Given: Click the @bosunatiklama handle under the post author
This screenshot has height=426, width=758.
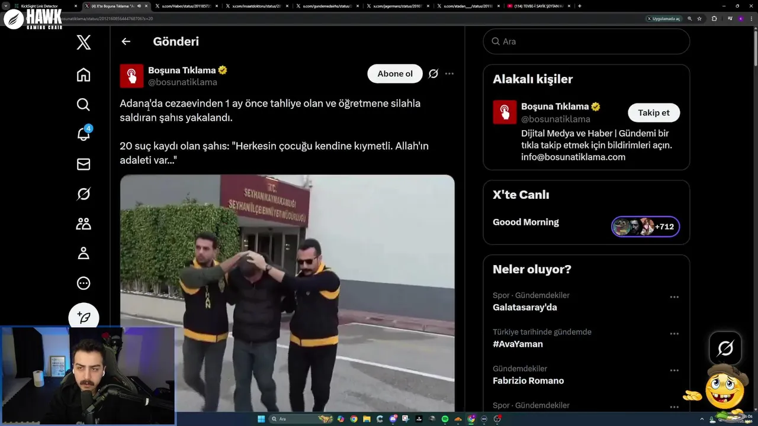Looking at the screenshot, I should [182, 82].
